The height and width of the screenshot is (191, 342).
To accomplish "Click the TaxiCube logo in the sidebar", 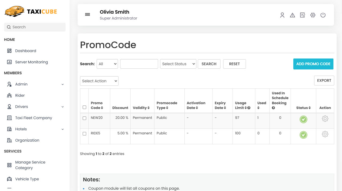I will click(x=30, y=11).
